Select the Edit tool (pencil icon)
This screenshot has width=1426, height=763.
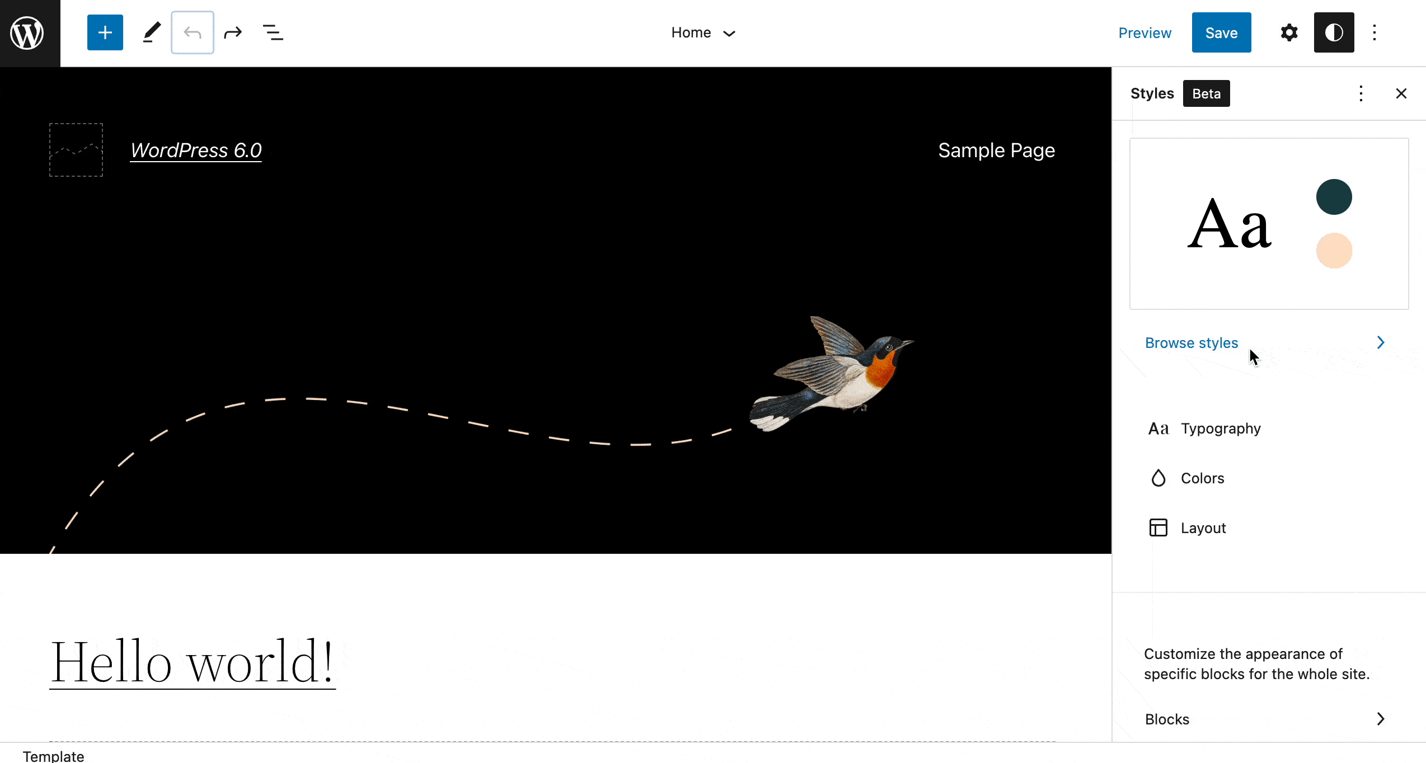[x=150, y=33]
